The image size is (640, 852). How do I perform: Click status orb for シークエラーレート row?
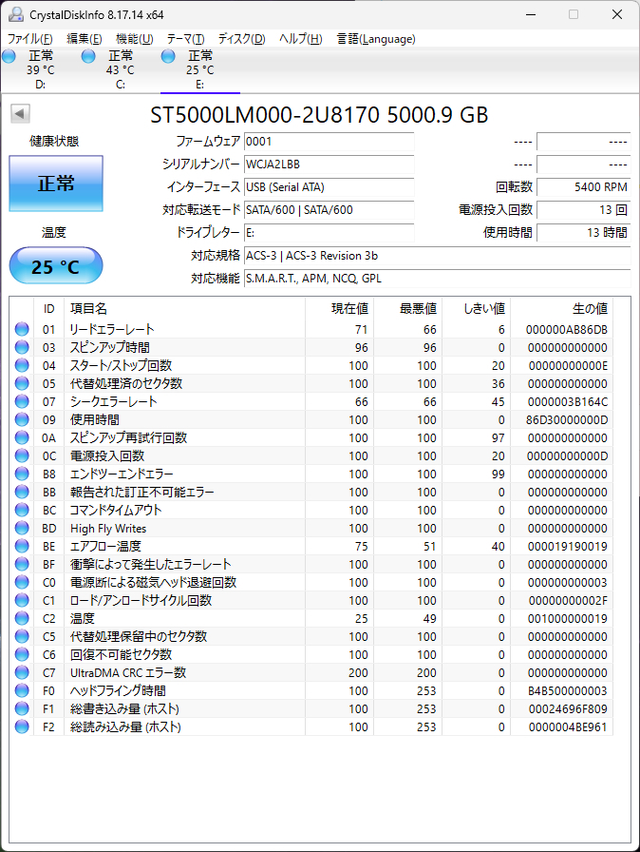(x=22, y=401)
